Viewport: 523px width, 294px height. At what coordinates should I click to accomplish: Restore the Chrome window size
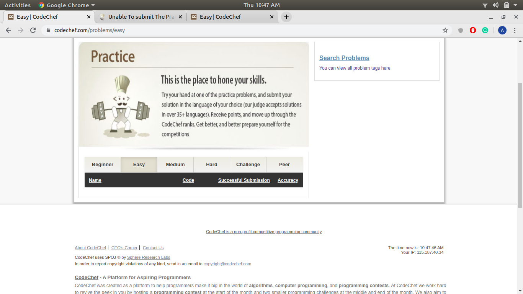503,17
